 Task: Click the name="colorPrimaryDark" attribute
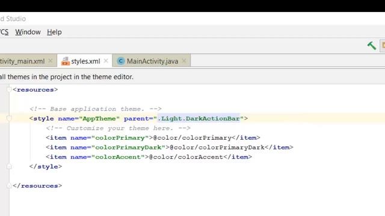coord(118,148)
